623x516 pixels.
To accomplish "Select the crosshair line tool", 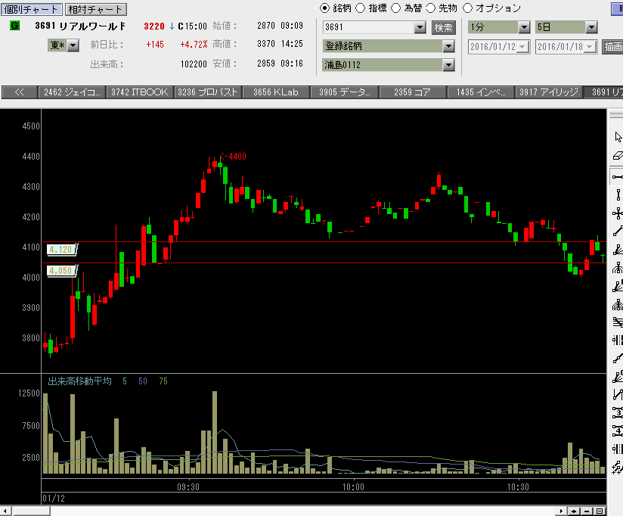I will [618, 213].
